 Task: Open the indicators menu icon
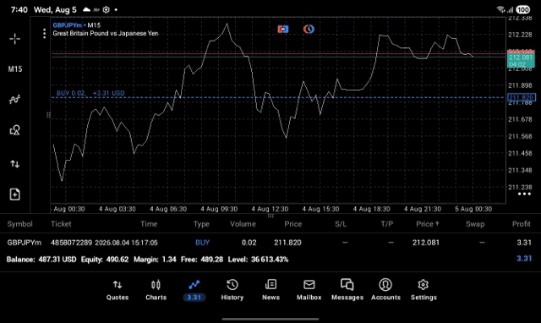click(15, 100)
